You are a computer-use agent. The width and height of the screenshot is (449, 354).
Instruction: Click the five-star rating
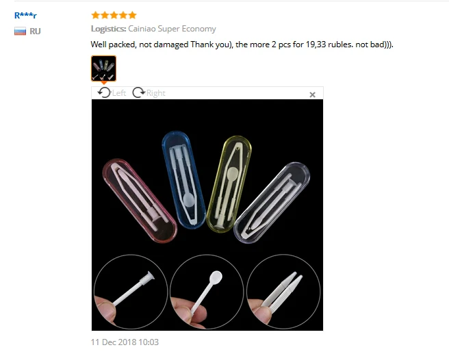coord(114,15)
